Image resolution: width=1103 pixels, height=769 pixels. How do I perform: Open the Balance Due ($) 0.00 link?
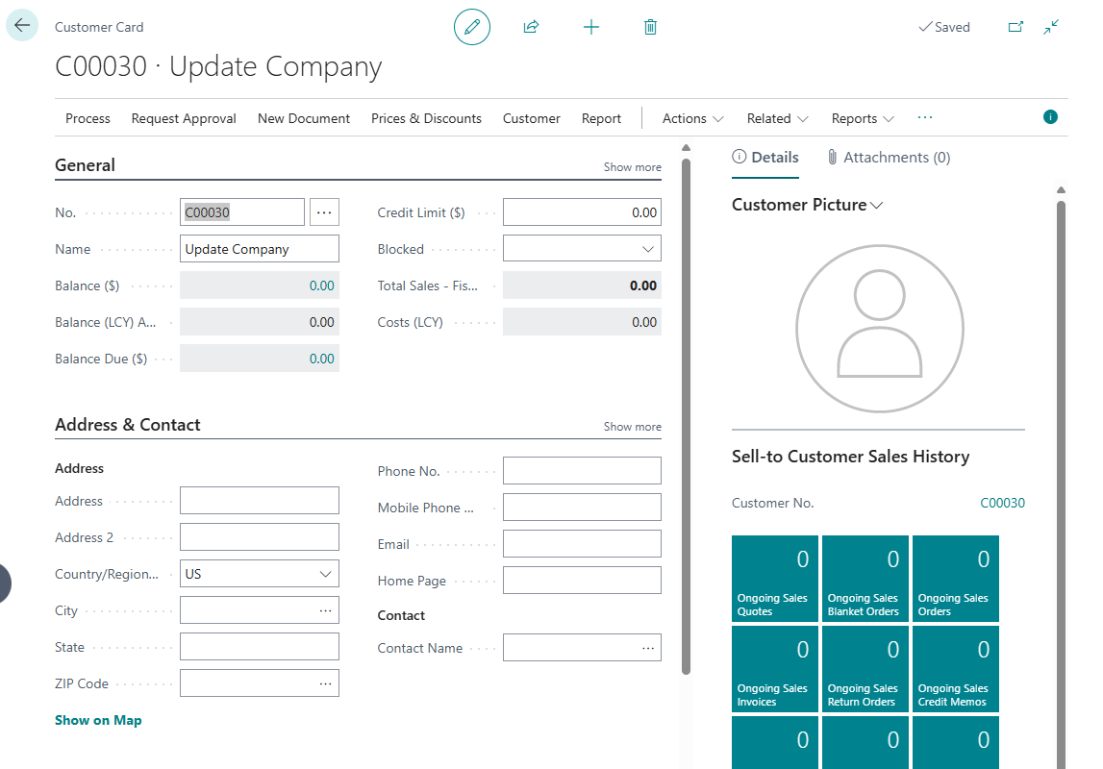tap(321, 359)
